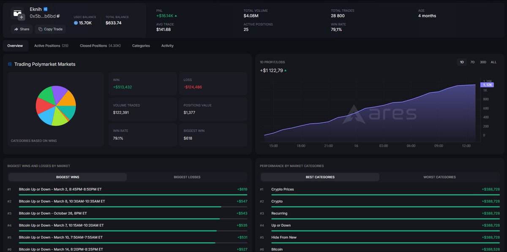Copy the wallet address 0x5b...b6bd

point(58,16)
